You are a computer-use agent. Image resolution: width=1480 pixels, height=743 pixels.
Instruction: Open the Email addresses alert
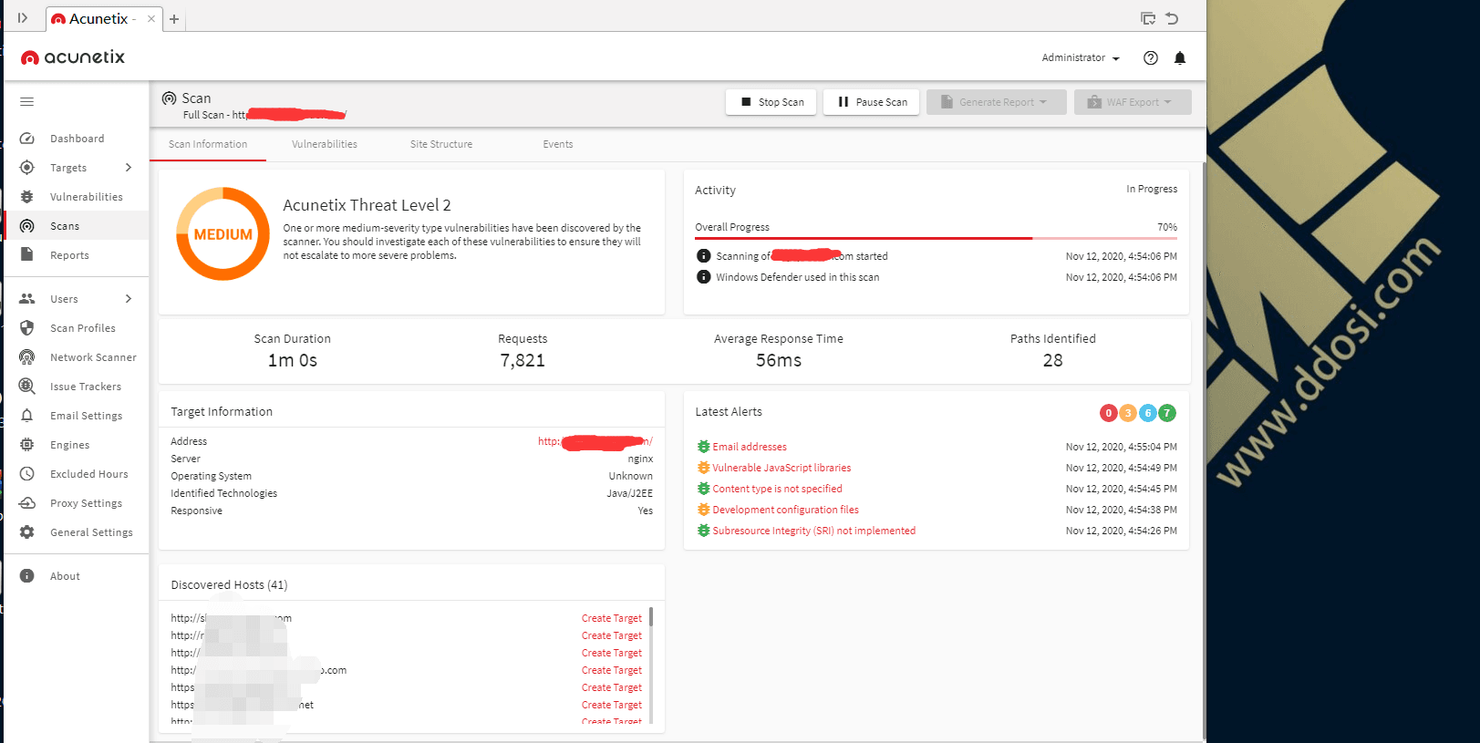click(x=750, y=447)
